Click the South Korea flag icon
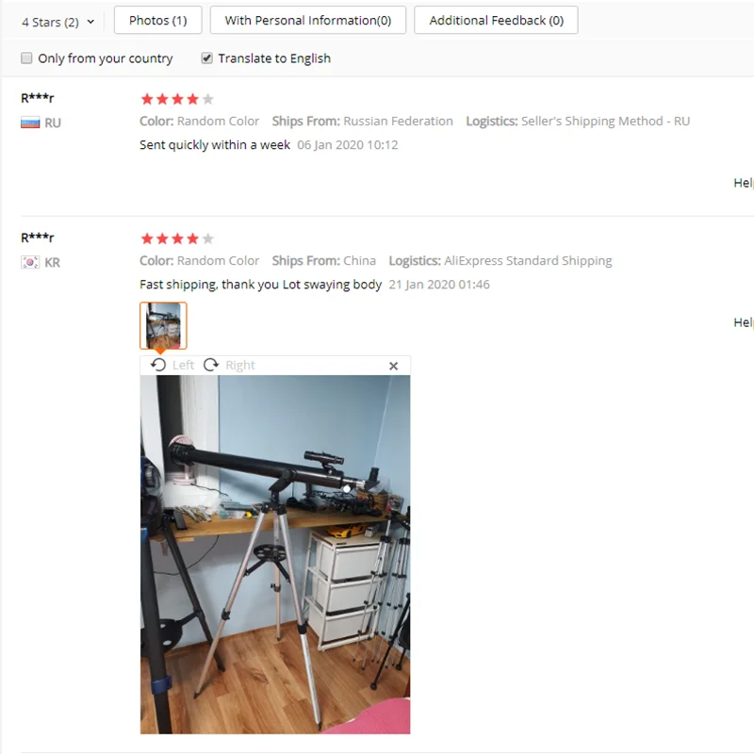Screen dimensions: 754x754 pyautogui.click(x=30, y=262)
